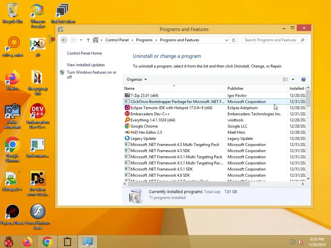Open Winaero Tweaker desktop shortcut
This screenshot has height=248, width=331.
coord(37,15)
